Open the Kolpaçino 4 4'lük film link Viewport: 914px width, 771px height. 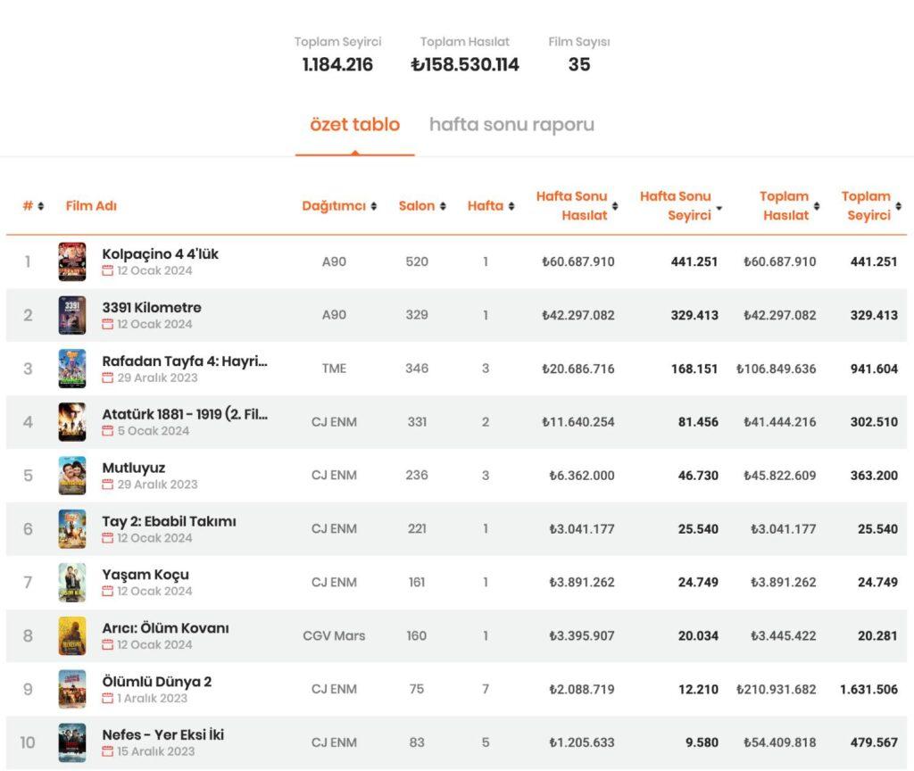[x=161, y=253]
